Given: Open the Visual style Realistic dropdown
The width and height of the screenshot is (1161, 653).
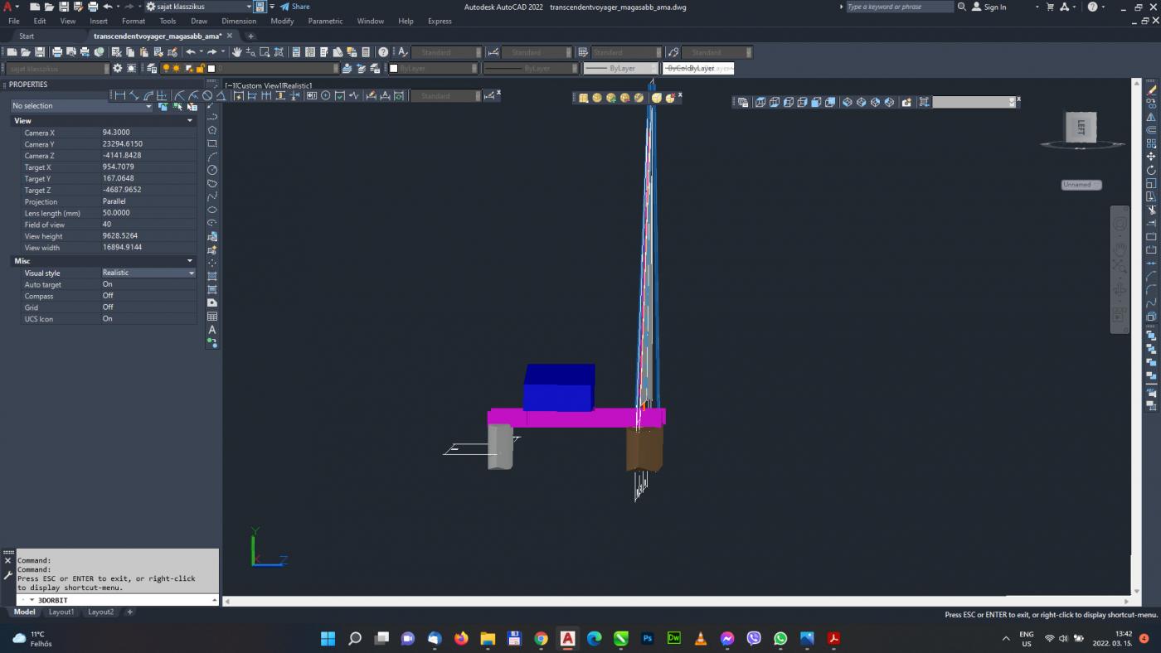Looking at the screenshot, I should tap(192, 273).
